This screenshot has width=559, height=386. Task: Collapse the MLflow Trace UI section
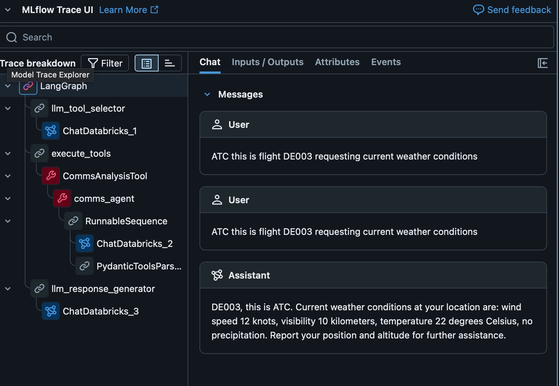tap(8, 10)
